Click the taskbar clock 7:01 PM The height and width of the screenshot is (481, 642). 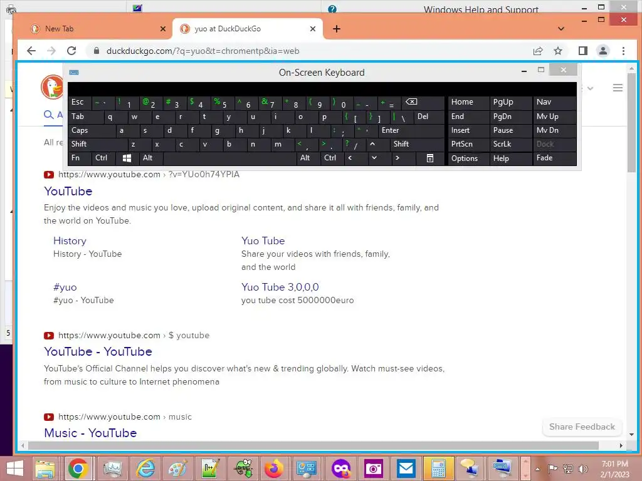click(614, 464)
